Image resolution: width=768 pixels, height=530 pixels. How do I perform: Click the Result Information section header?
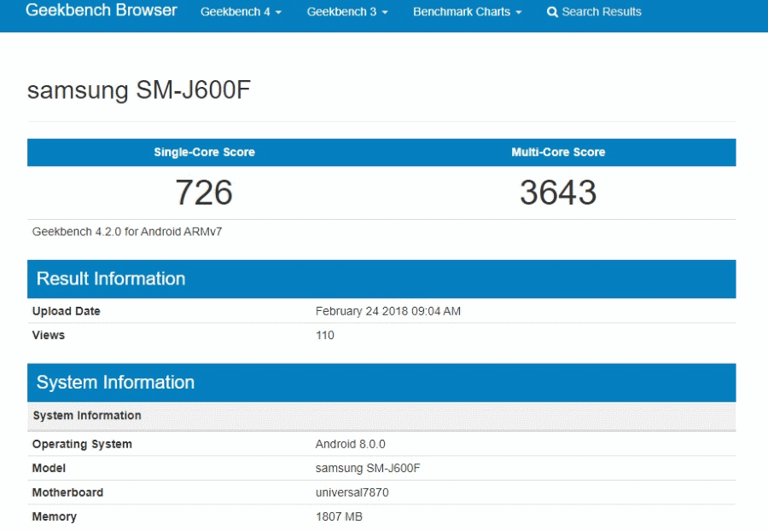(x=111, y=279)
